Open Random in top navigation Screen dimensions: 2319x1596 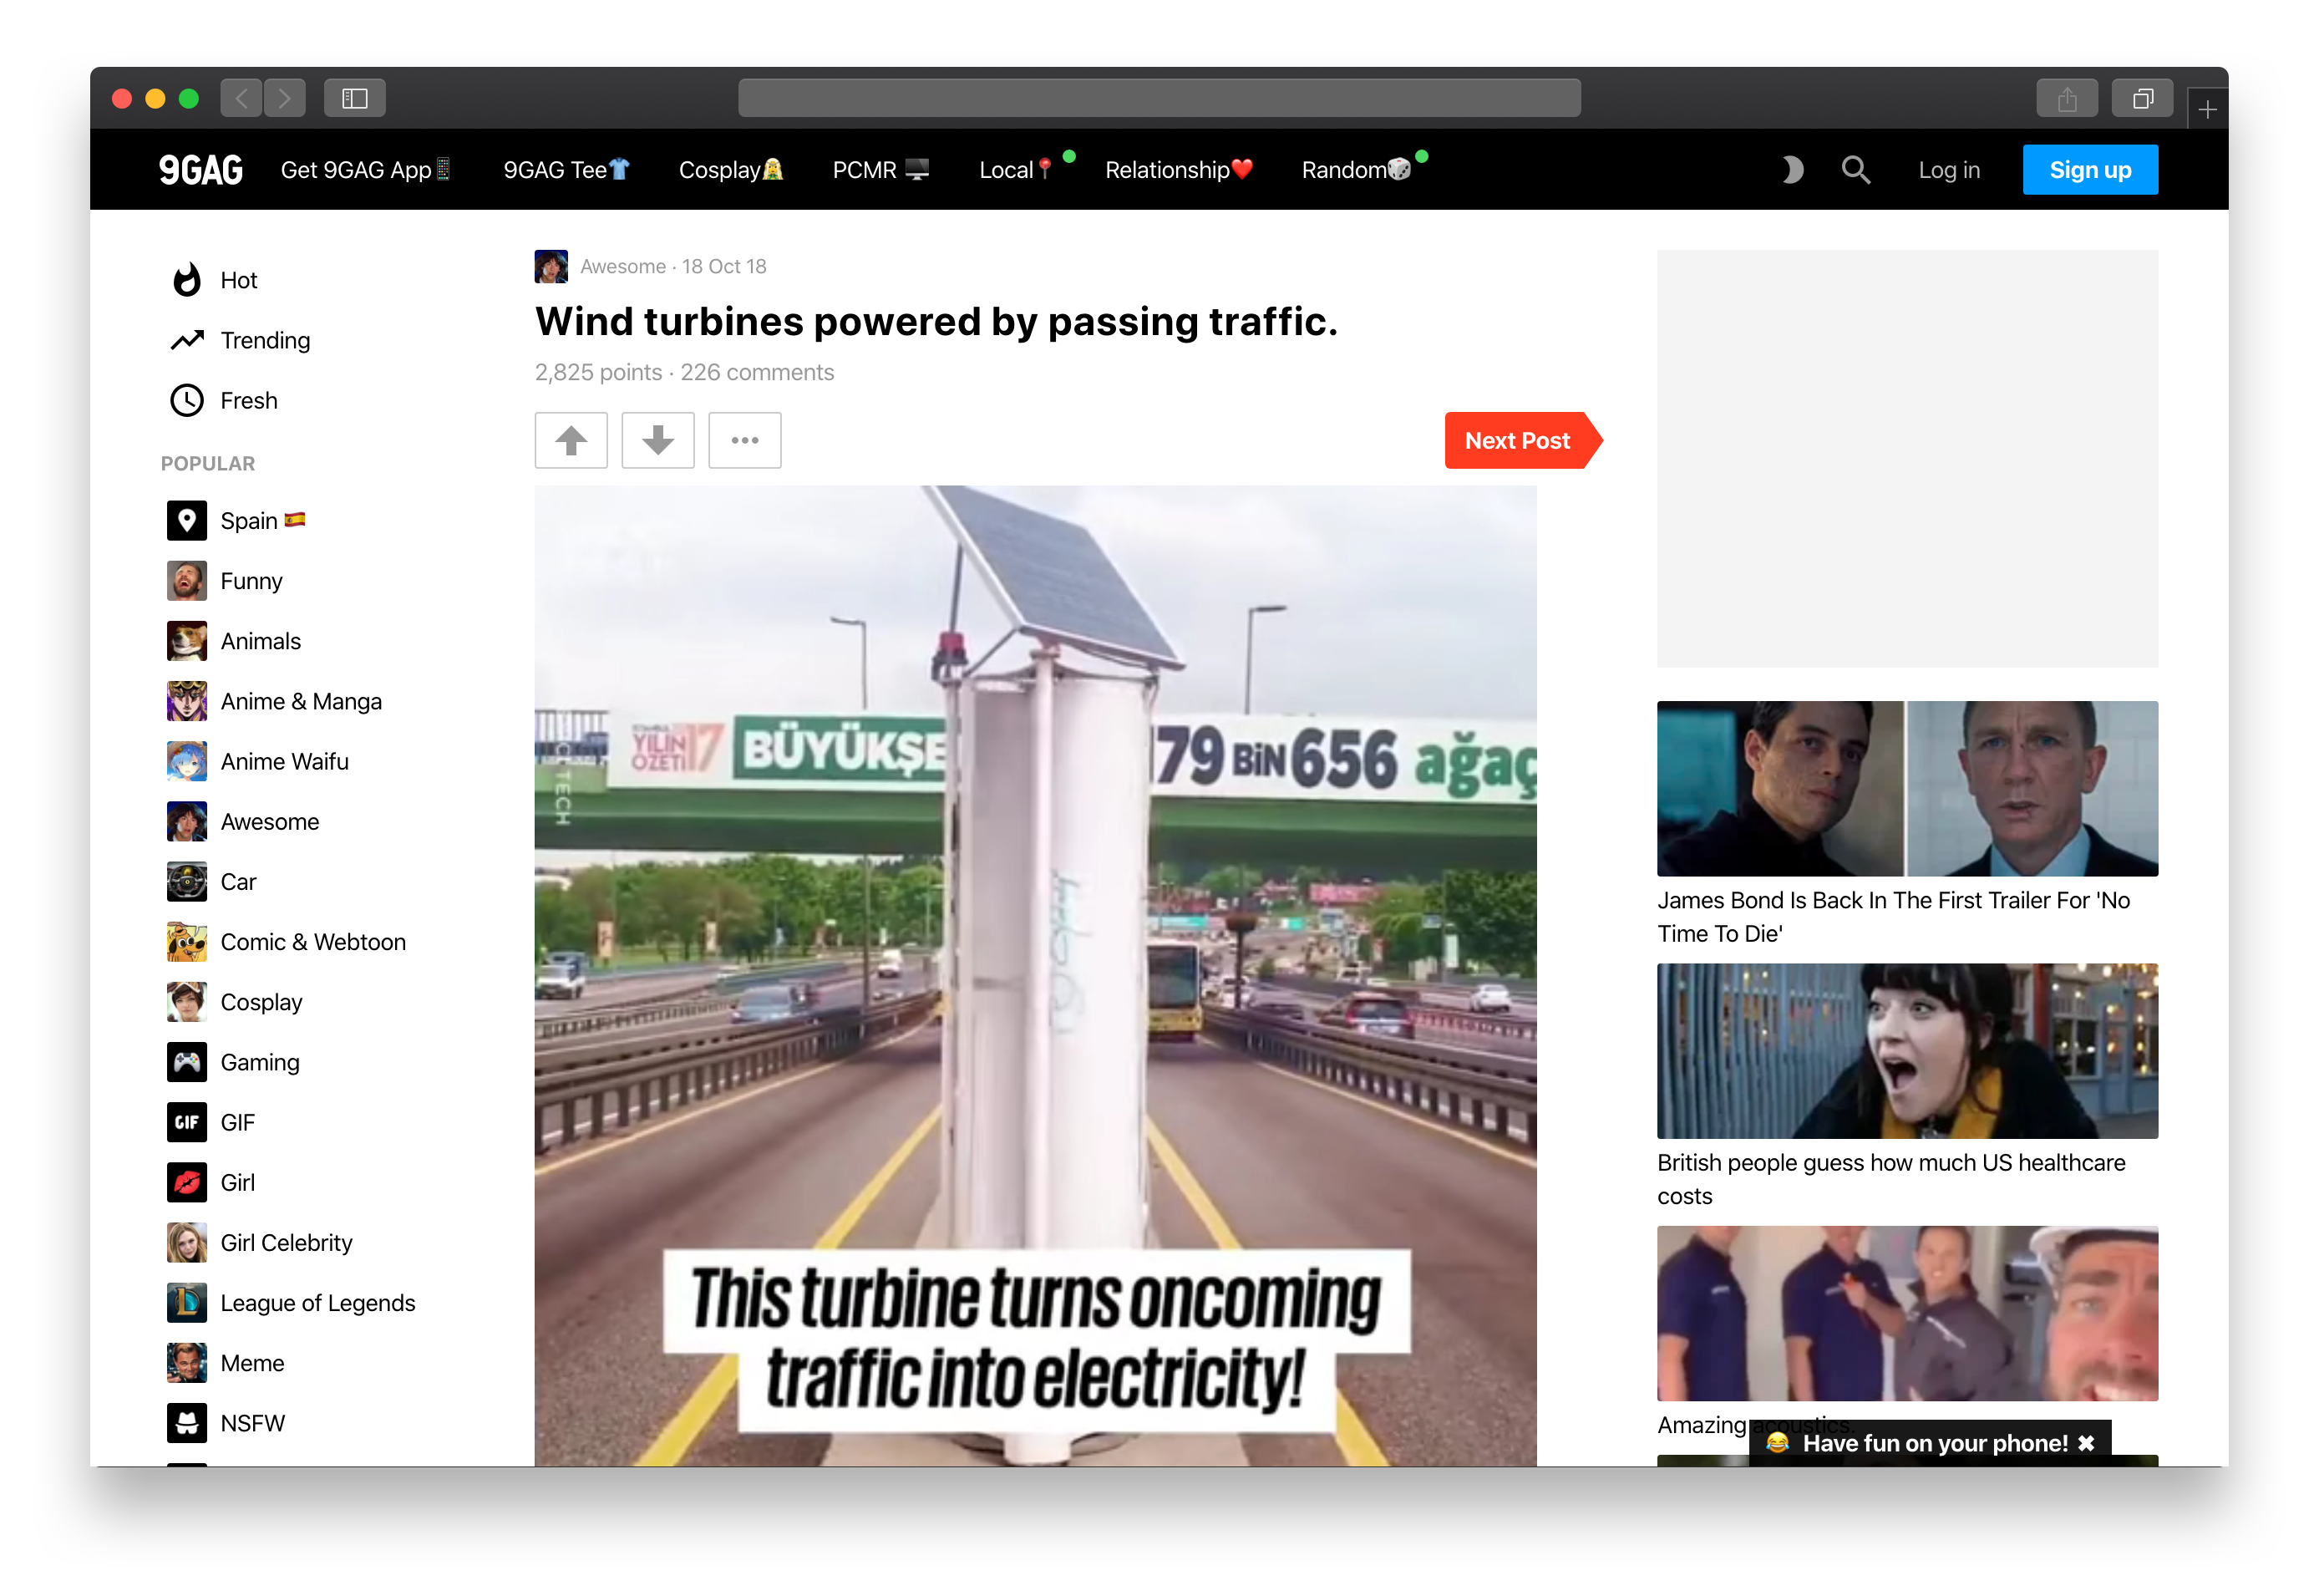point(1356,170)
